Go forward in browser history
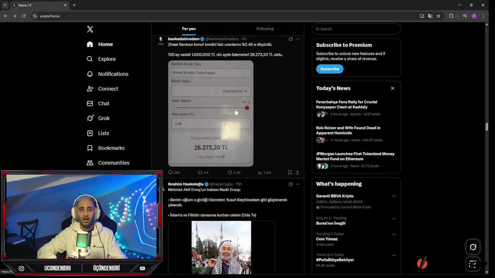The width and height of the screenshot is (495, 278). [x=15, y=16]
